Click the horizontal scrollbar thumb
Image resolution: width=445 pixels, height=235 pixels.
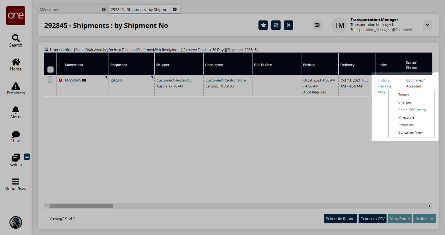tap(81, 206)
